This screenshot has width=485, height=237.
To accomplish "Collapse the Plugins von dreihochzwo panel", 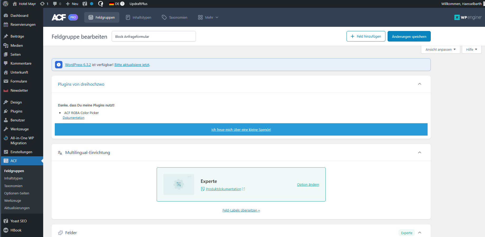I will coord(419,84).
